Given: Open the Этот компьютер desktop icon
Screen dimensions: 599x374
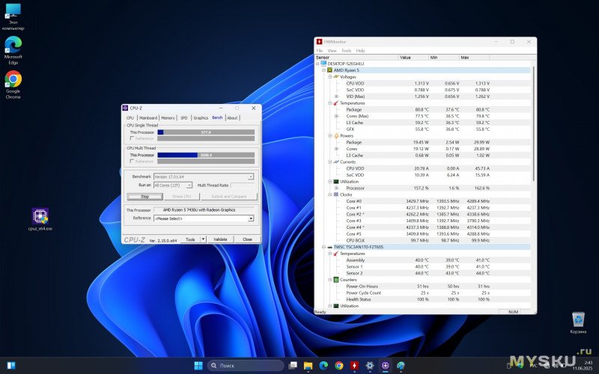Looking at the screenshot, I should pyautogui.click(x=13, y=16).
